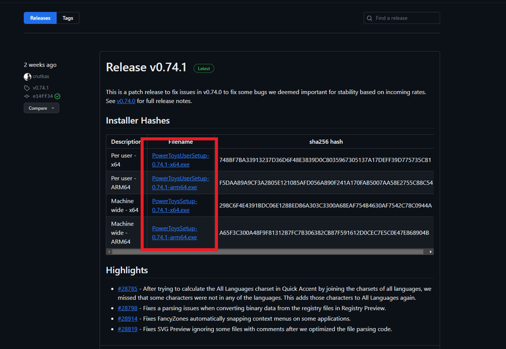The width and height of the screenshot is (506, 349).
Task: Click the Description column header
Action: click(126, 142)
